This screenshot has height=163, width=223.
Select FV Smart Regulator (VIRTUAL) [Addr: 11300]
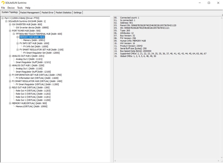click(37, 84)
